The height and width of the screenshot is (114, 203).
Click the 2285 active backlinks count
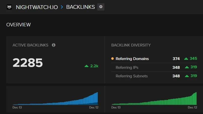(28, 63)
